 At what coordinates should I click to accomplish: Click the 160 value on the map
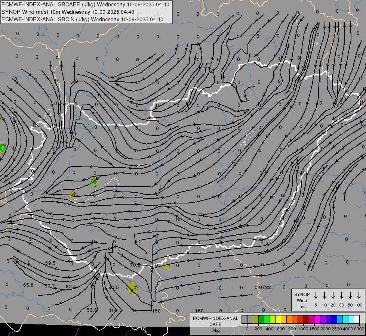(x=199, y=311)
